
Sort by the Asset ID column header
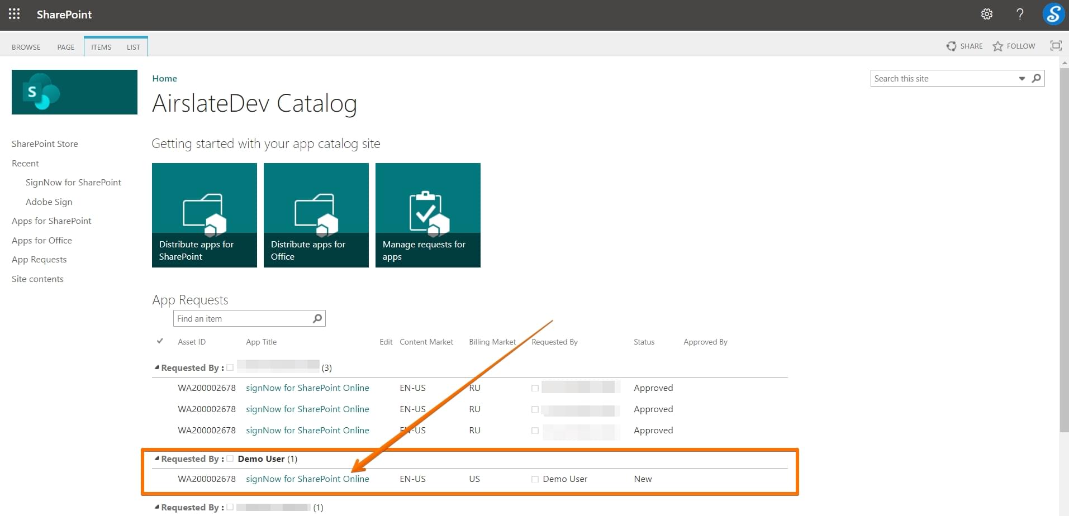point(192,342)
